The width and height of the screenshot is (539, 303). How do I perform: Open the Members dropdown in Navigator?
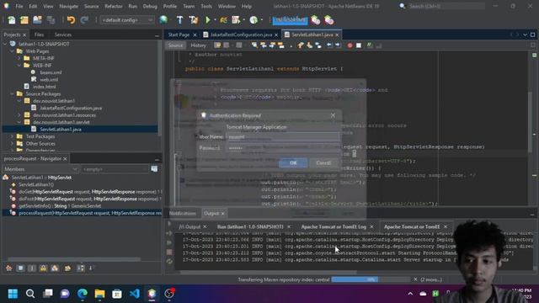pyautogui.click(x=40, y=169)
